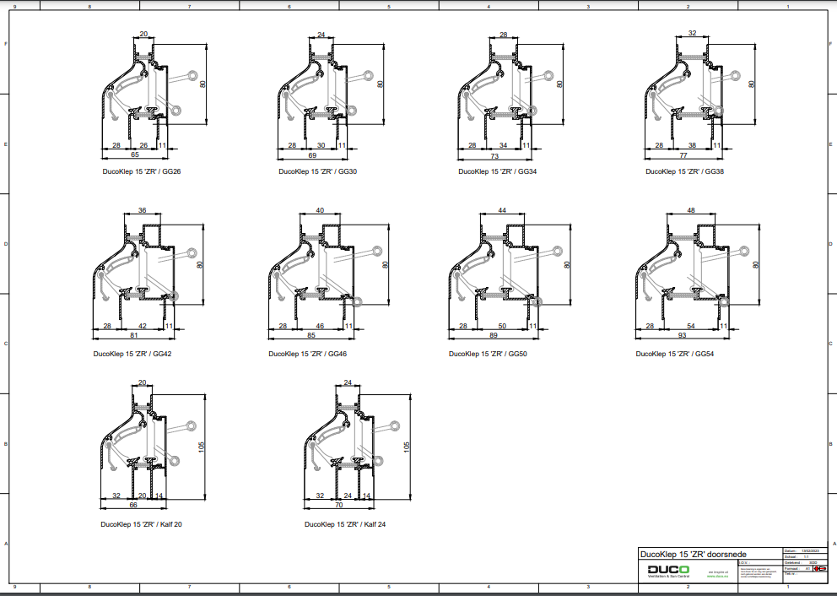This screenshot has height=596, width=837.
Task: Select the caption "DucoKlep 15 'ZR' / GG42"
Action: tap(132, 354)
